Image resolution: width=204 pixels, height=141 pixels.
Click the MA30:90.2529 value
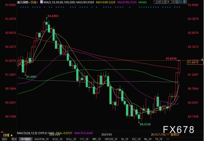(x=127, y=2)
